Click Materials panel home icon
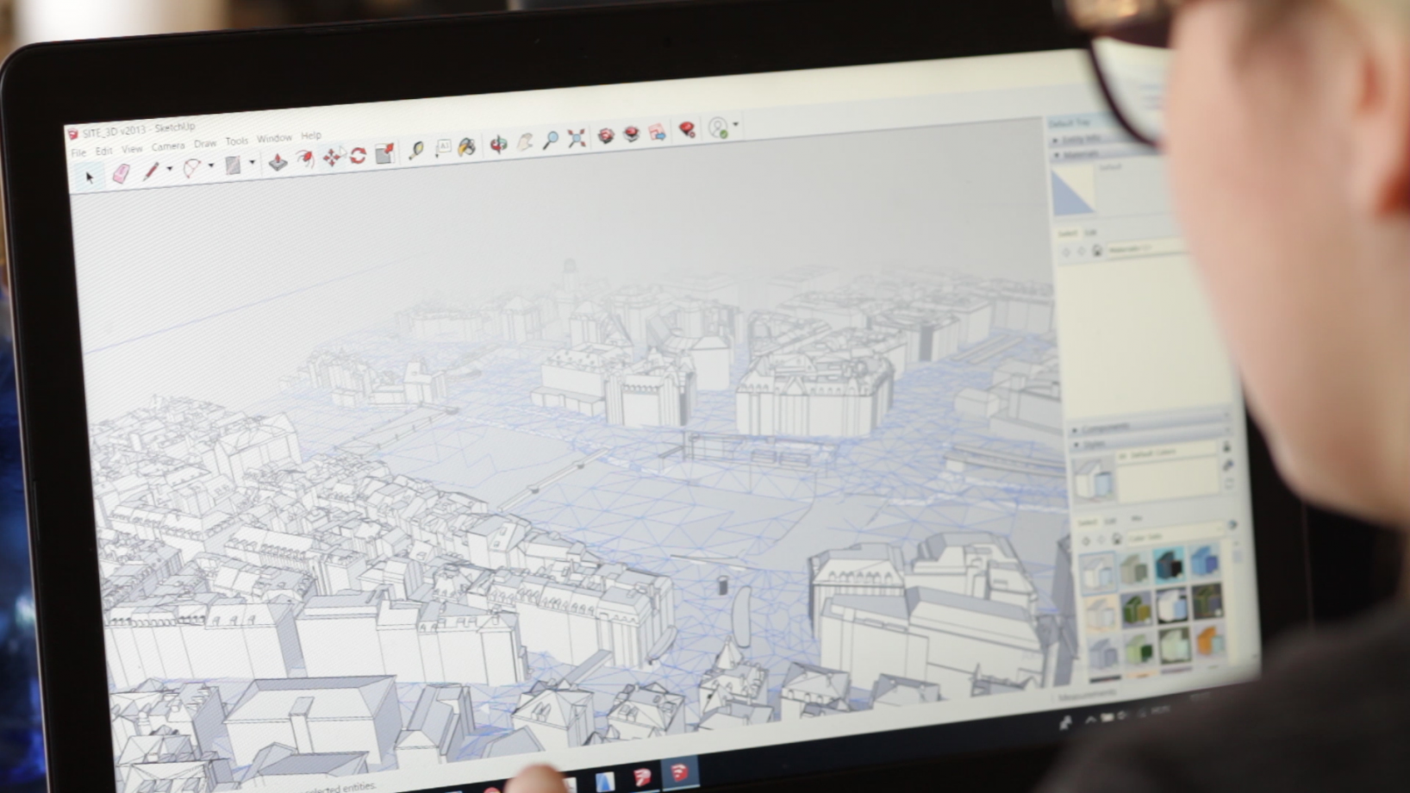1410x793 pixels. (x=1097, y=250)
